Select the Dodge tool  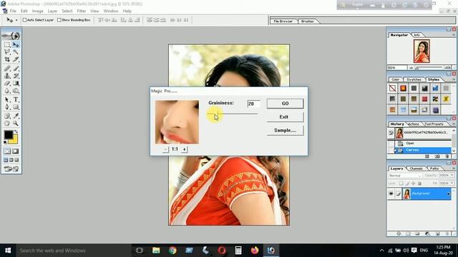(16, 91)
